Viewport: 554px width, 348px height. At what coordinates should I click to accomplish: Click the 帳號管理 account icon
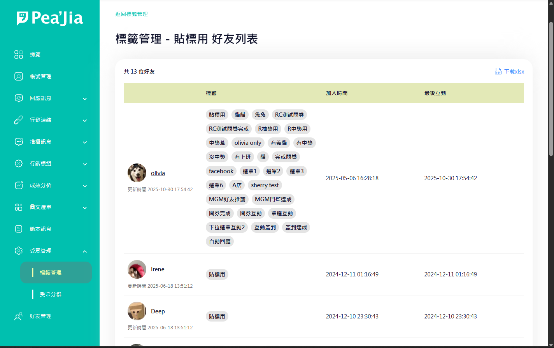tap(19, 76)
